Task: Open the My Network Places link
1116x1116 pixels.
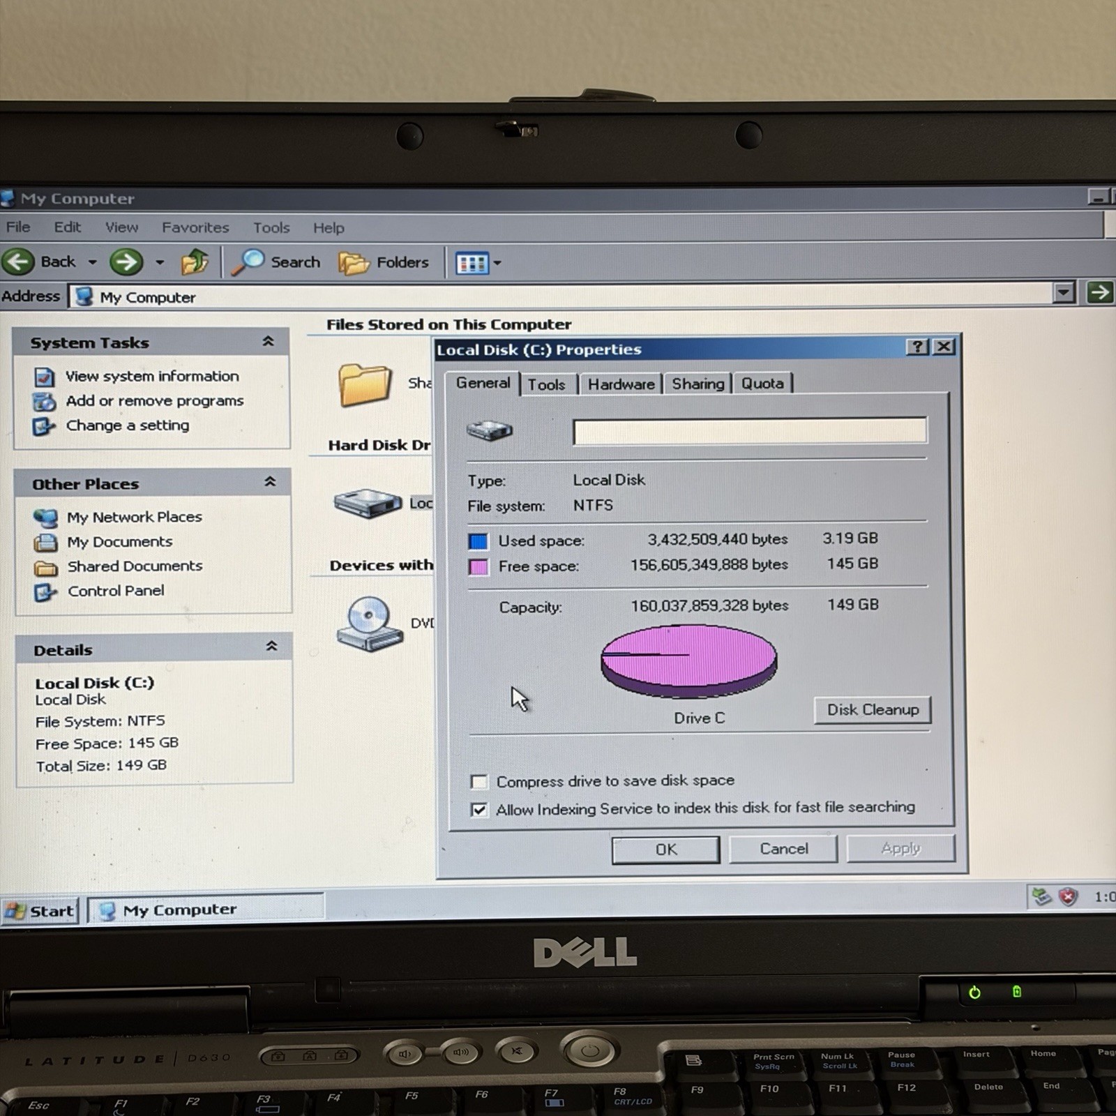Action: [135, 517]
